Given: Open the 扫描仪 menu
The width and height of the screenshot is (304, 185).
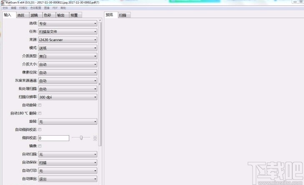Looking at the screenshot, I should tap(23, 8).
